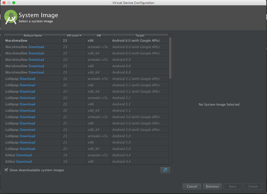The image size is (267, 194).
Task: Download Lollipop armeabi-v7a plain Android 5.1
Action: [28, 98]
